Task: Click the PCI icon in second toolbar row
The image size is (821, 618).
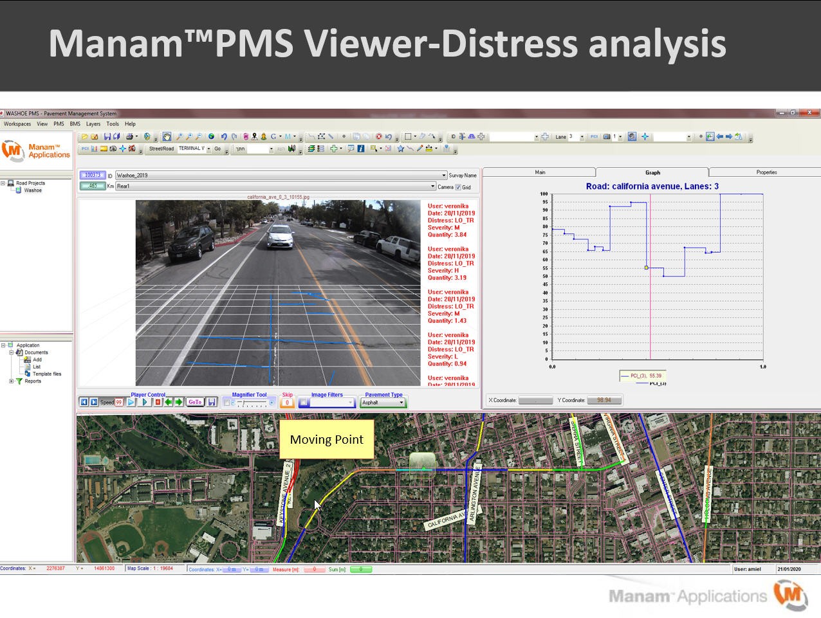Action: [85, 149]
